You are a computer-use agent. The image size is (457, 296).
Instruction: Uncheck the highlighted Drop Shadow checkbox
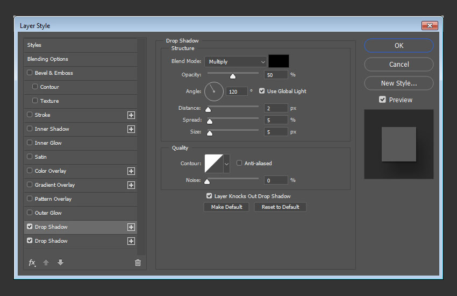(x=30, y=226)
